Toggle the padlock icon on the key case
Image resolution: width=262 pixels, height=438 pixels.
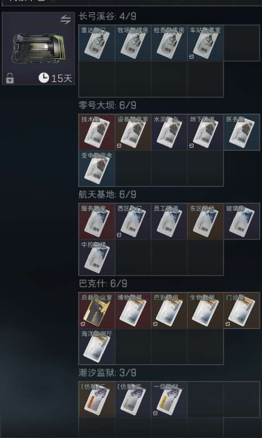point(10,78)
